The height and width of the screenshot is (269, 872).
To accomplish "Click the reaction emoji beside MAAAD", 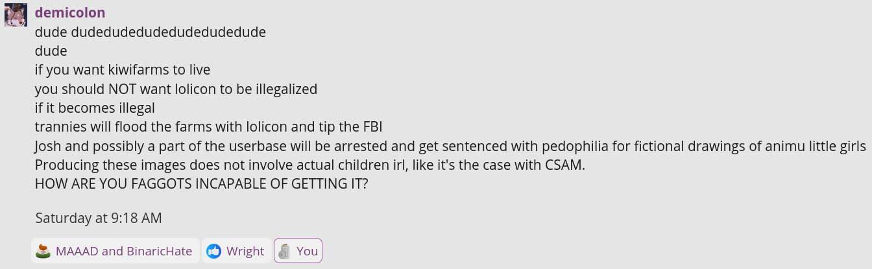I will click(43, 251).
